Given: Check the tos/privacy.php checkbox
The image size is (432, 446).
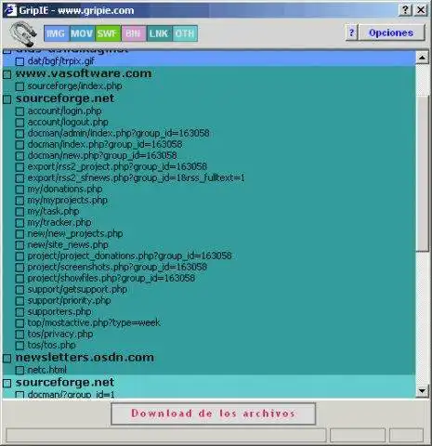Looking at the screenshot, I should tap(20, 334).
